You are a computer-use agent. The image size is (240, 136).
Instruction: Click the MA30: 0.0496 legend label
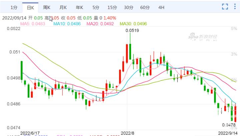[x=133, y=24]
